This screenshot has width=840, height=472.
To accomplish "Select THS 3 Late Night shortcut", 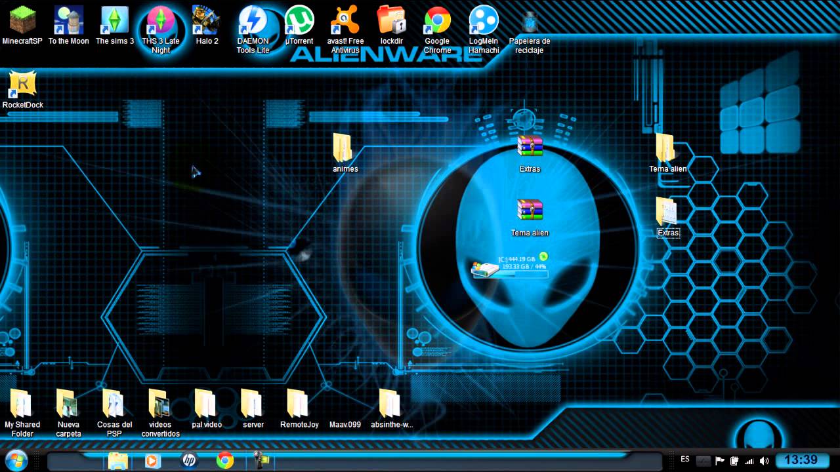I will pyautogui.click(x=161, y=29).
